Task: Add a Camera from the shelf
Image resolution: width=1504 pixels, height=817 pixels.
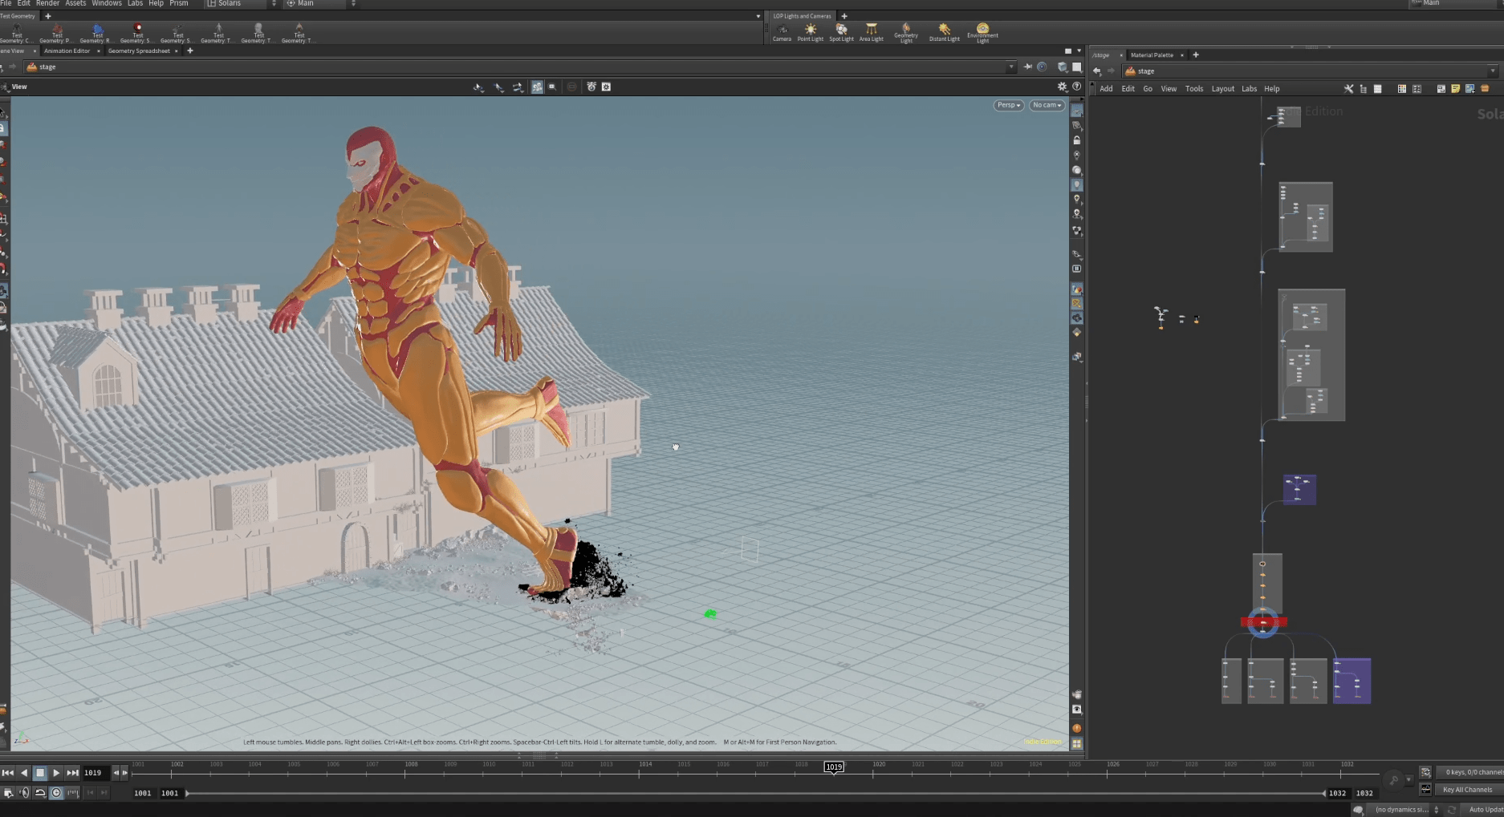Action: (x=782, y=33)
